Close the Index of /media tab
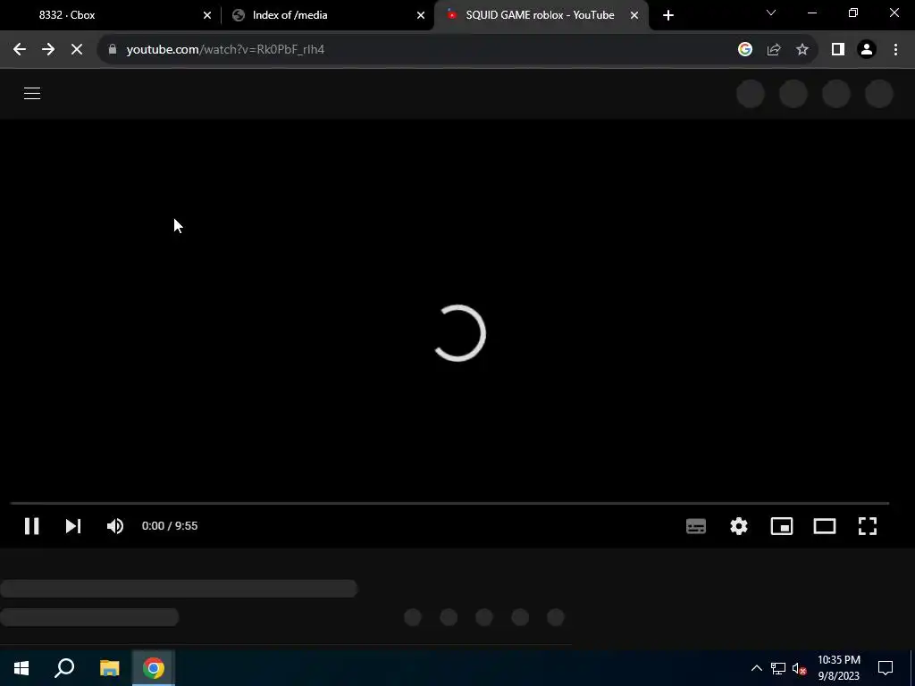915x686 pixels. [421, 15]
